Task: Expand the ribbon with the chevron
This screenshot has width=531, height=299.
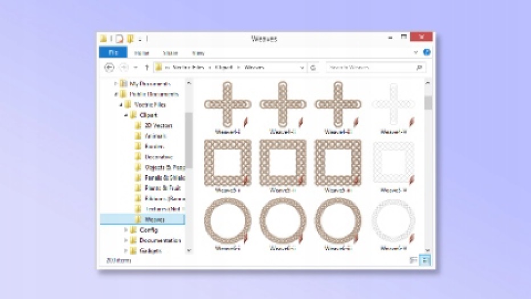Action: point(416,52)
